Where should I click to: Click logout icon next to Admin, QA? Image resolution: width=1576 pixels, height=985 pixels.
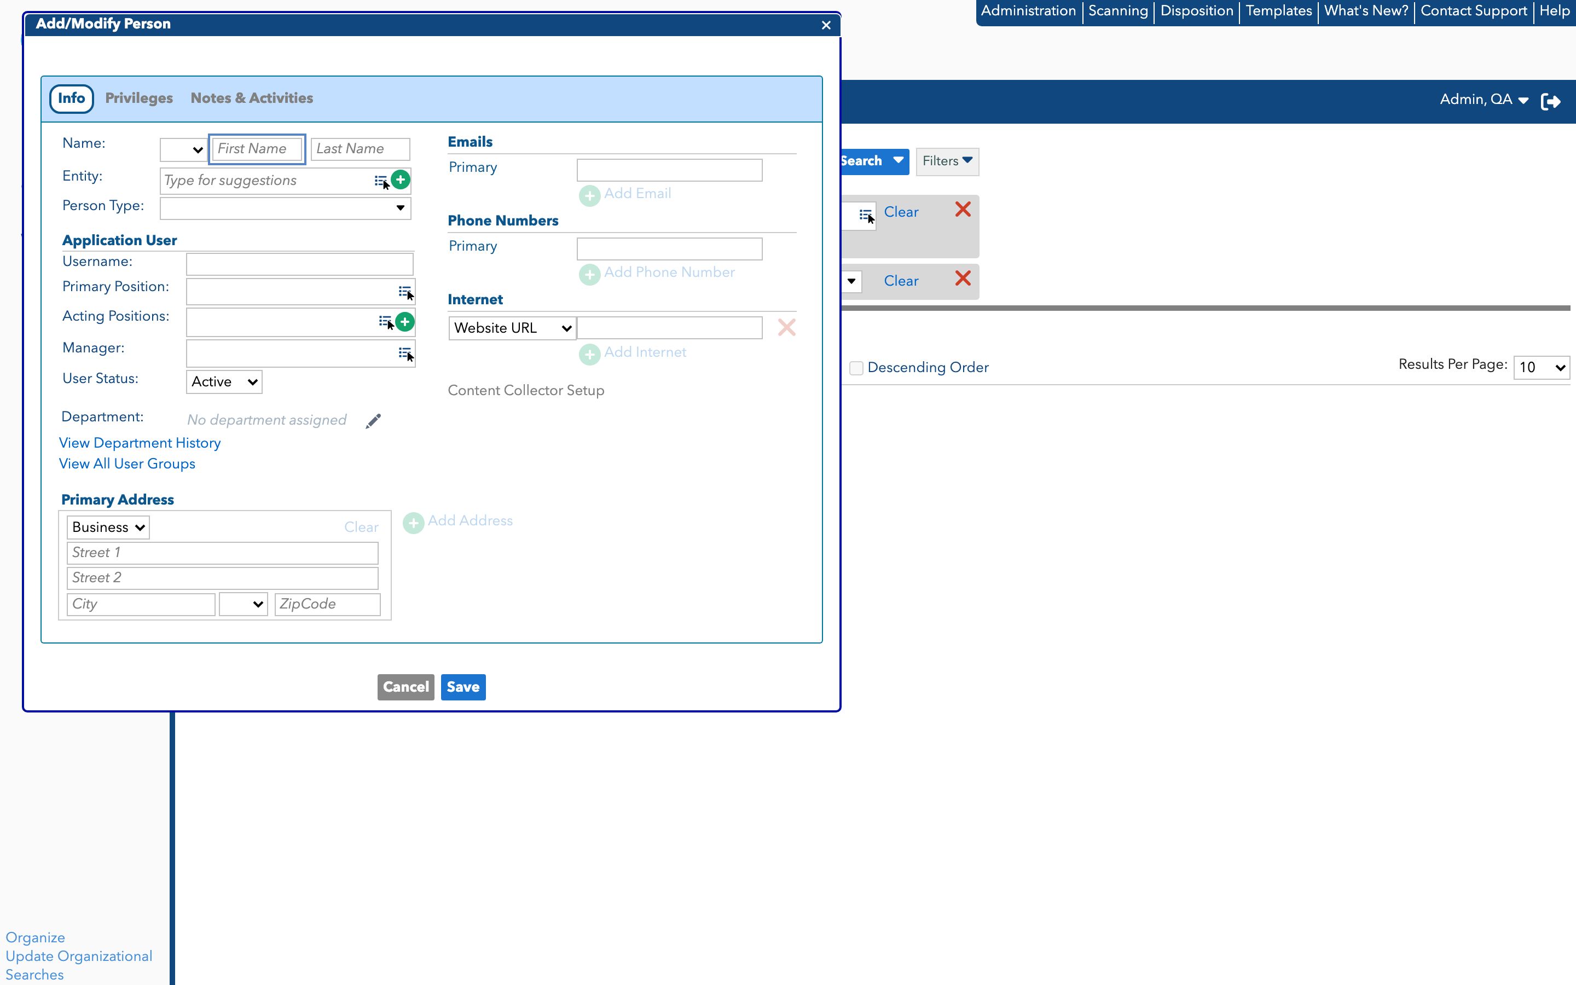pyautogui.click(x=1551, y=102)
